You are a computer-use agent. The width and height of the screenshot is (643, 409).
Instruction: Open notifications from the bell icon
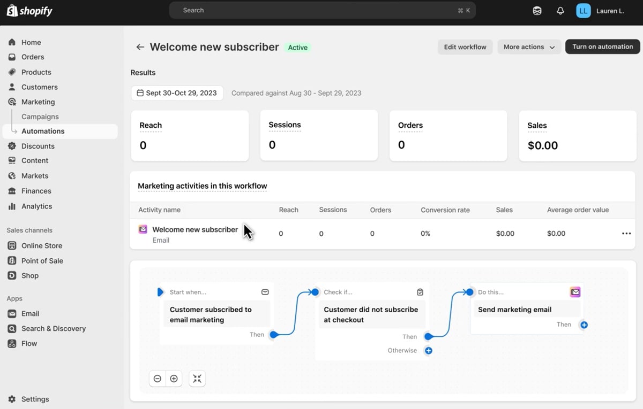tap(560, 10)
